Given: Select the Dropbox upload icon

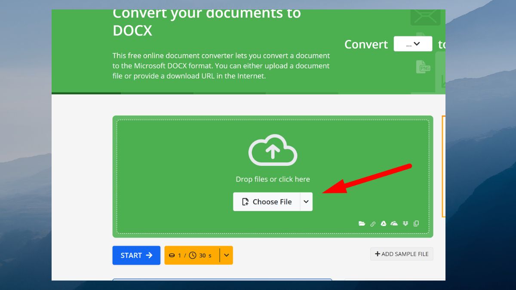Looking at the screenshot, I should point(405,223).
